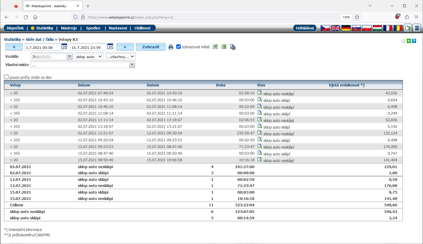This screenshot has height=244, width=423.
Task: Open the Nastavení menu
Action: 118,28
